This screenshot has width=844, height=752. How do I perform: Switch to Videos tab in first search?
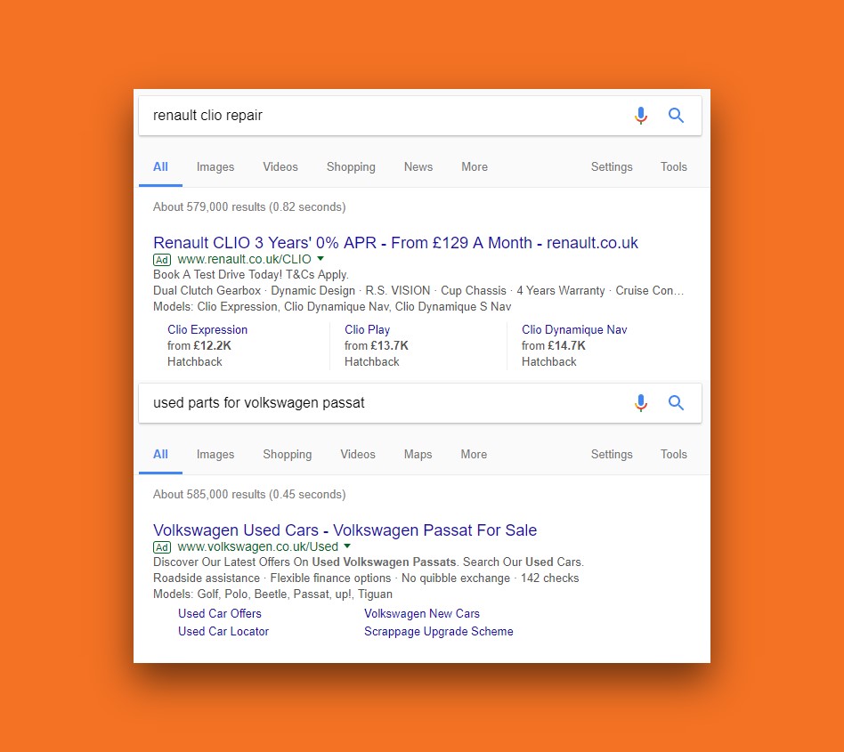(x=280, y=167)
